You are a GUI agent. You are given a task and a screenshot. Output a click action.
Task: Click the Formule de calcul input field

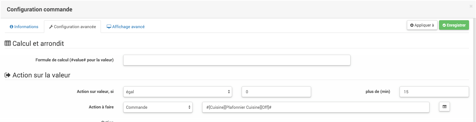click(x=237, y=60)
